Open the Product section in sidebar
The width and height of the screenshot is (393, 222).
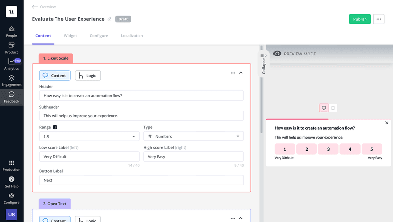[x=11, y=48]
